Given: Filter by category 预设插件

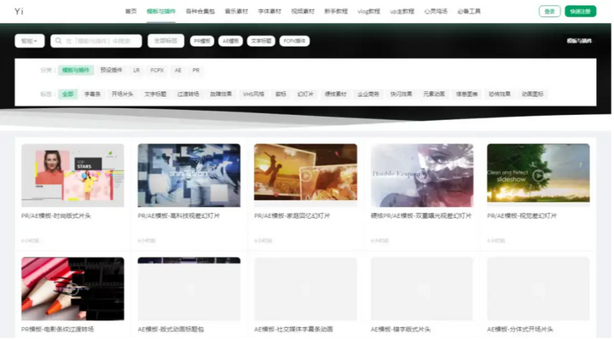Looking at the screenshot, I should (111, 71).
